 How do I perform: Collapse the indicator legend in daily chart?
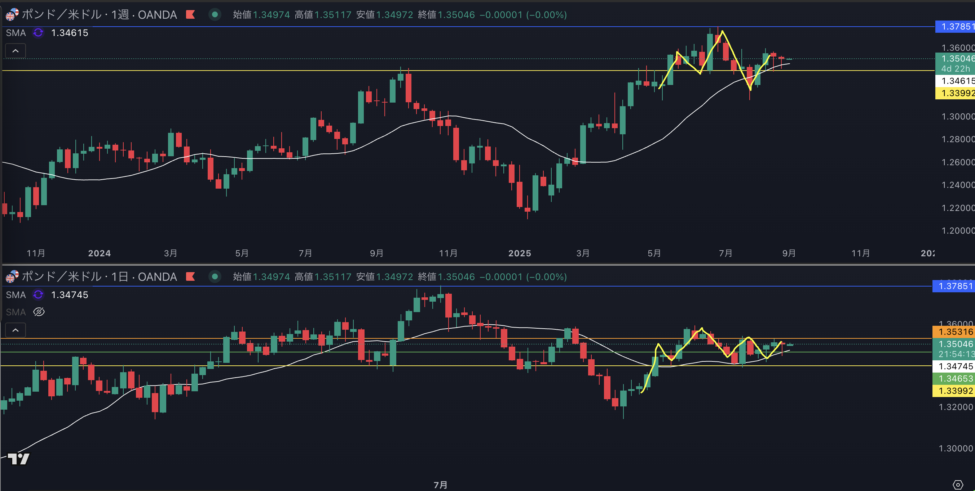[x=16, y=330]
